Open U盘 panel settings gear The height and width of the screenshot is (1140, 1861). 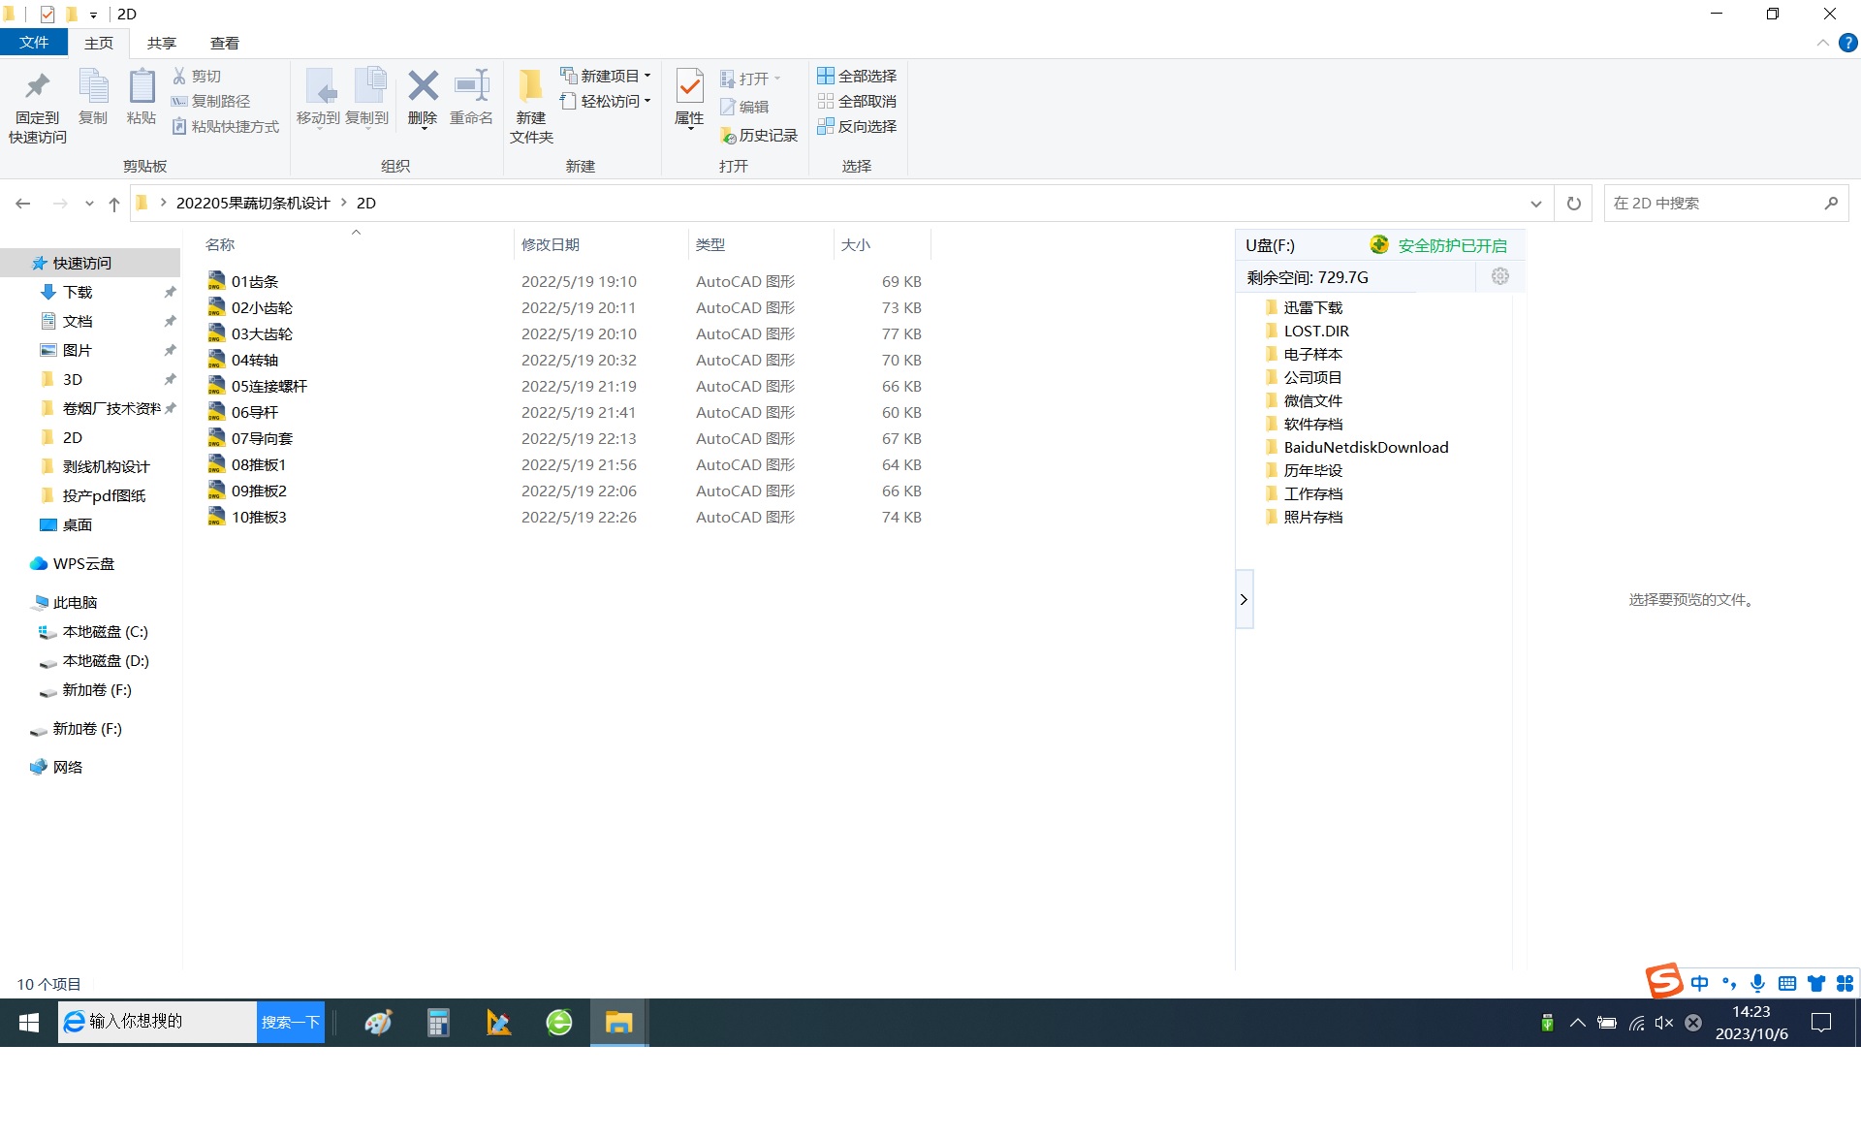(x=1499, y=277)
